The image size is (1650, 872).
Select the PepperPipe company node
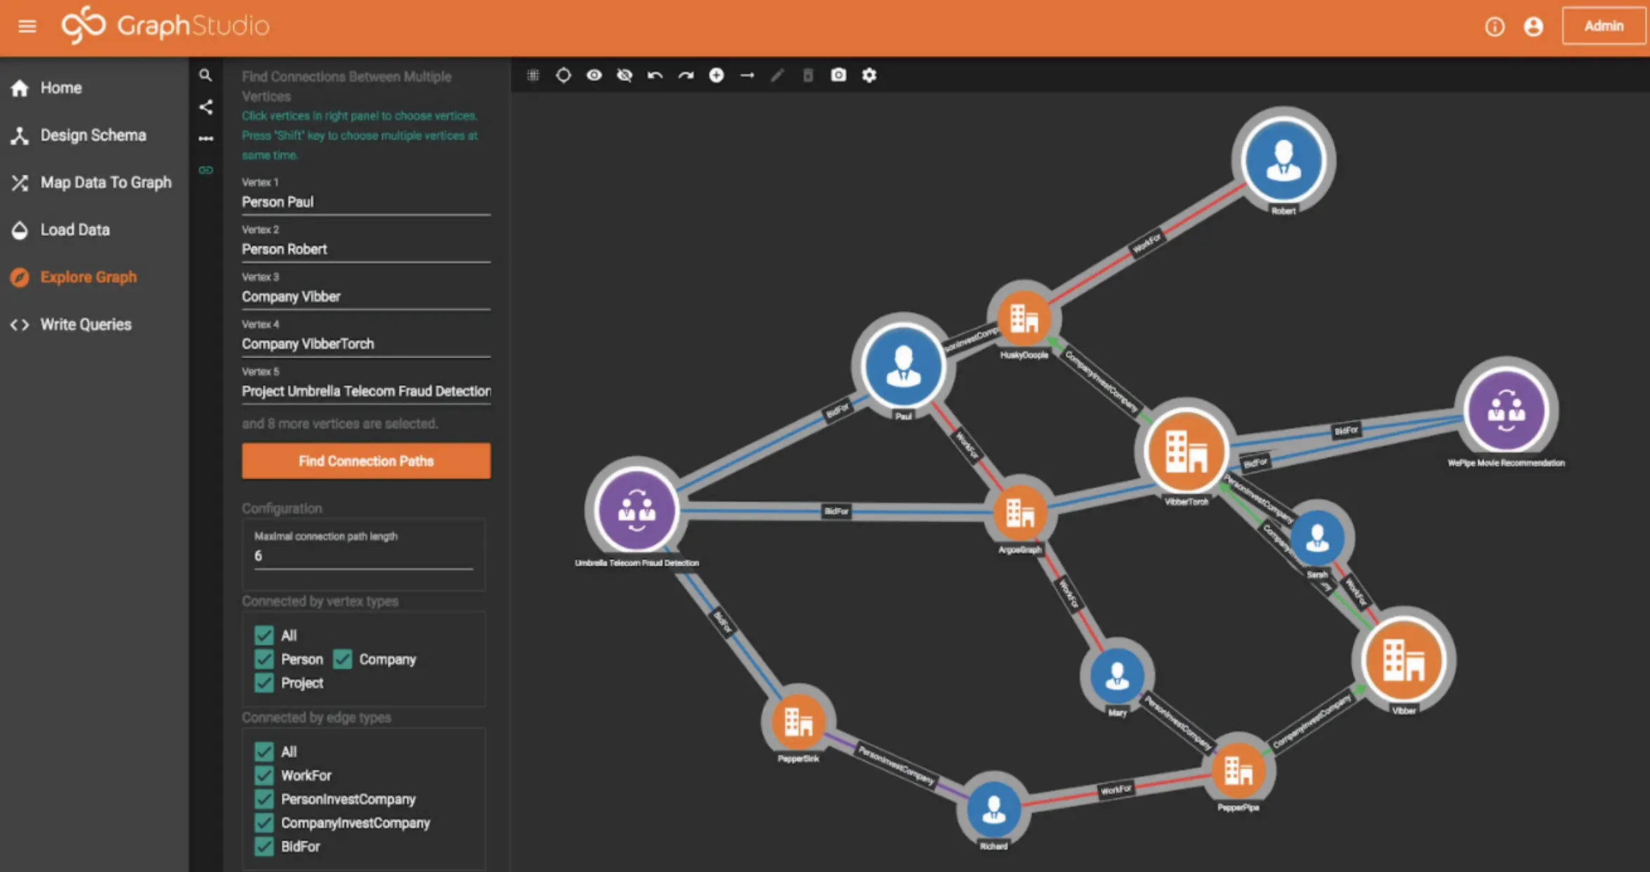(x=1238, y=770)
